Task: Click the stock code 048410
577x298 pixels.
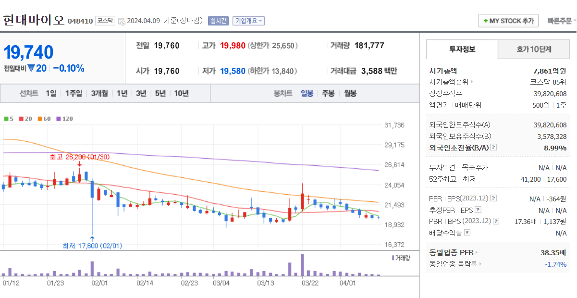Action: (x=80, y=21)
